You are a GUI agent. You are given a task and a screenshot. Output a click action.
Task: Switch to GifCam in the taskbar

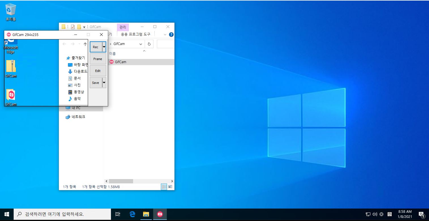click(x=160, y=214)
